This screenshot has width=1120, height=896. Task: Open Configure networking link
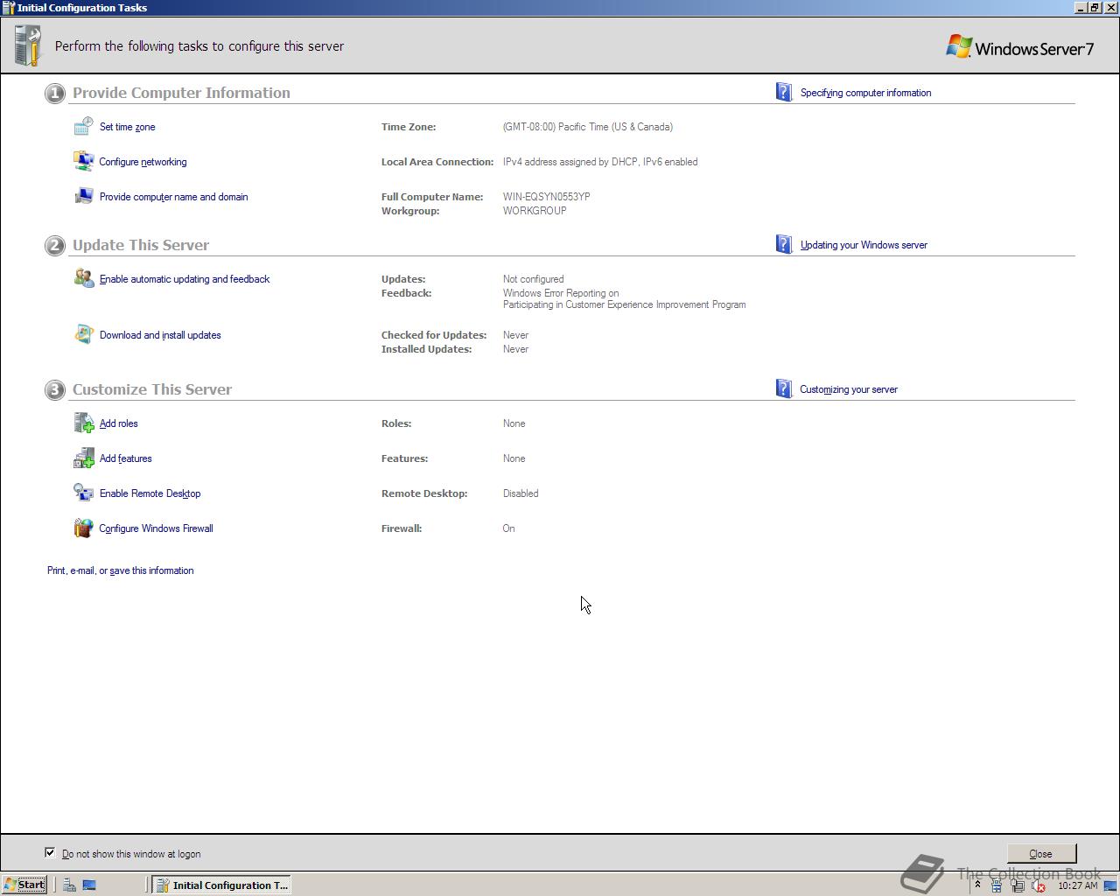(143, 162)
